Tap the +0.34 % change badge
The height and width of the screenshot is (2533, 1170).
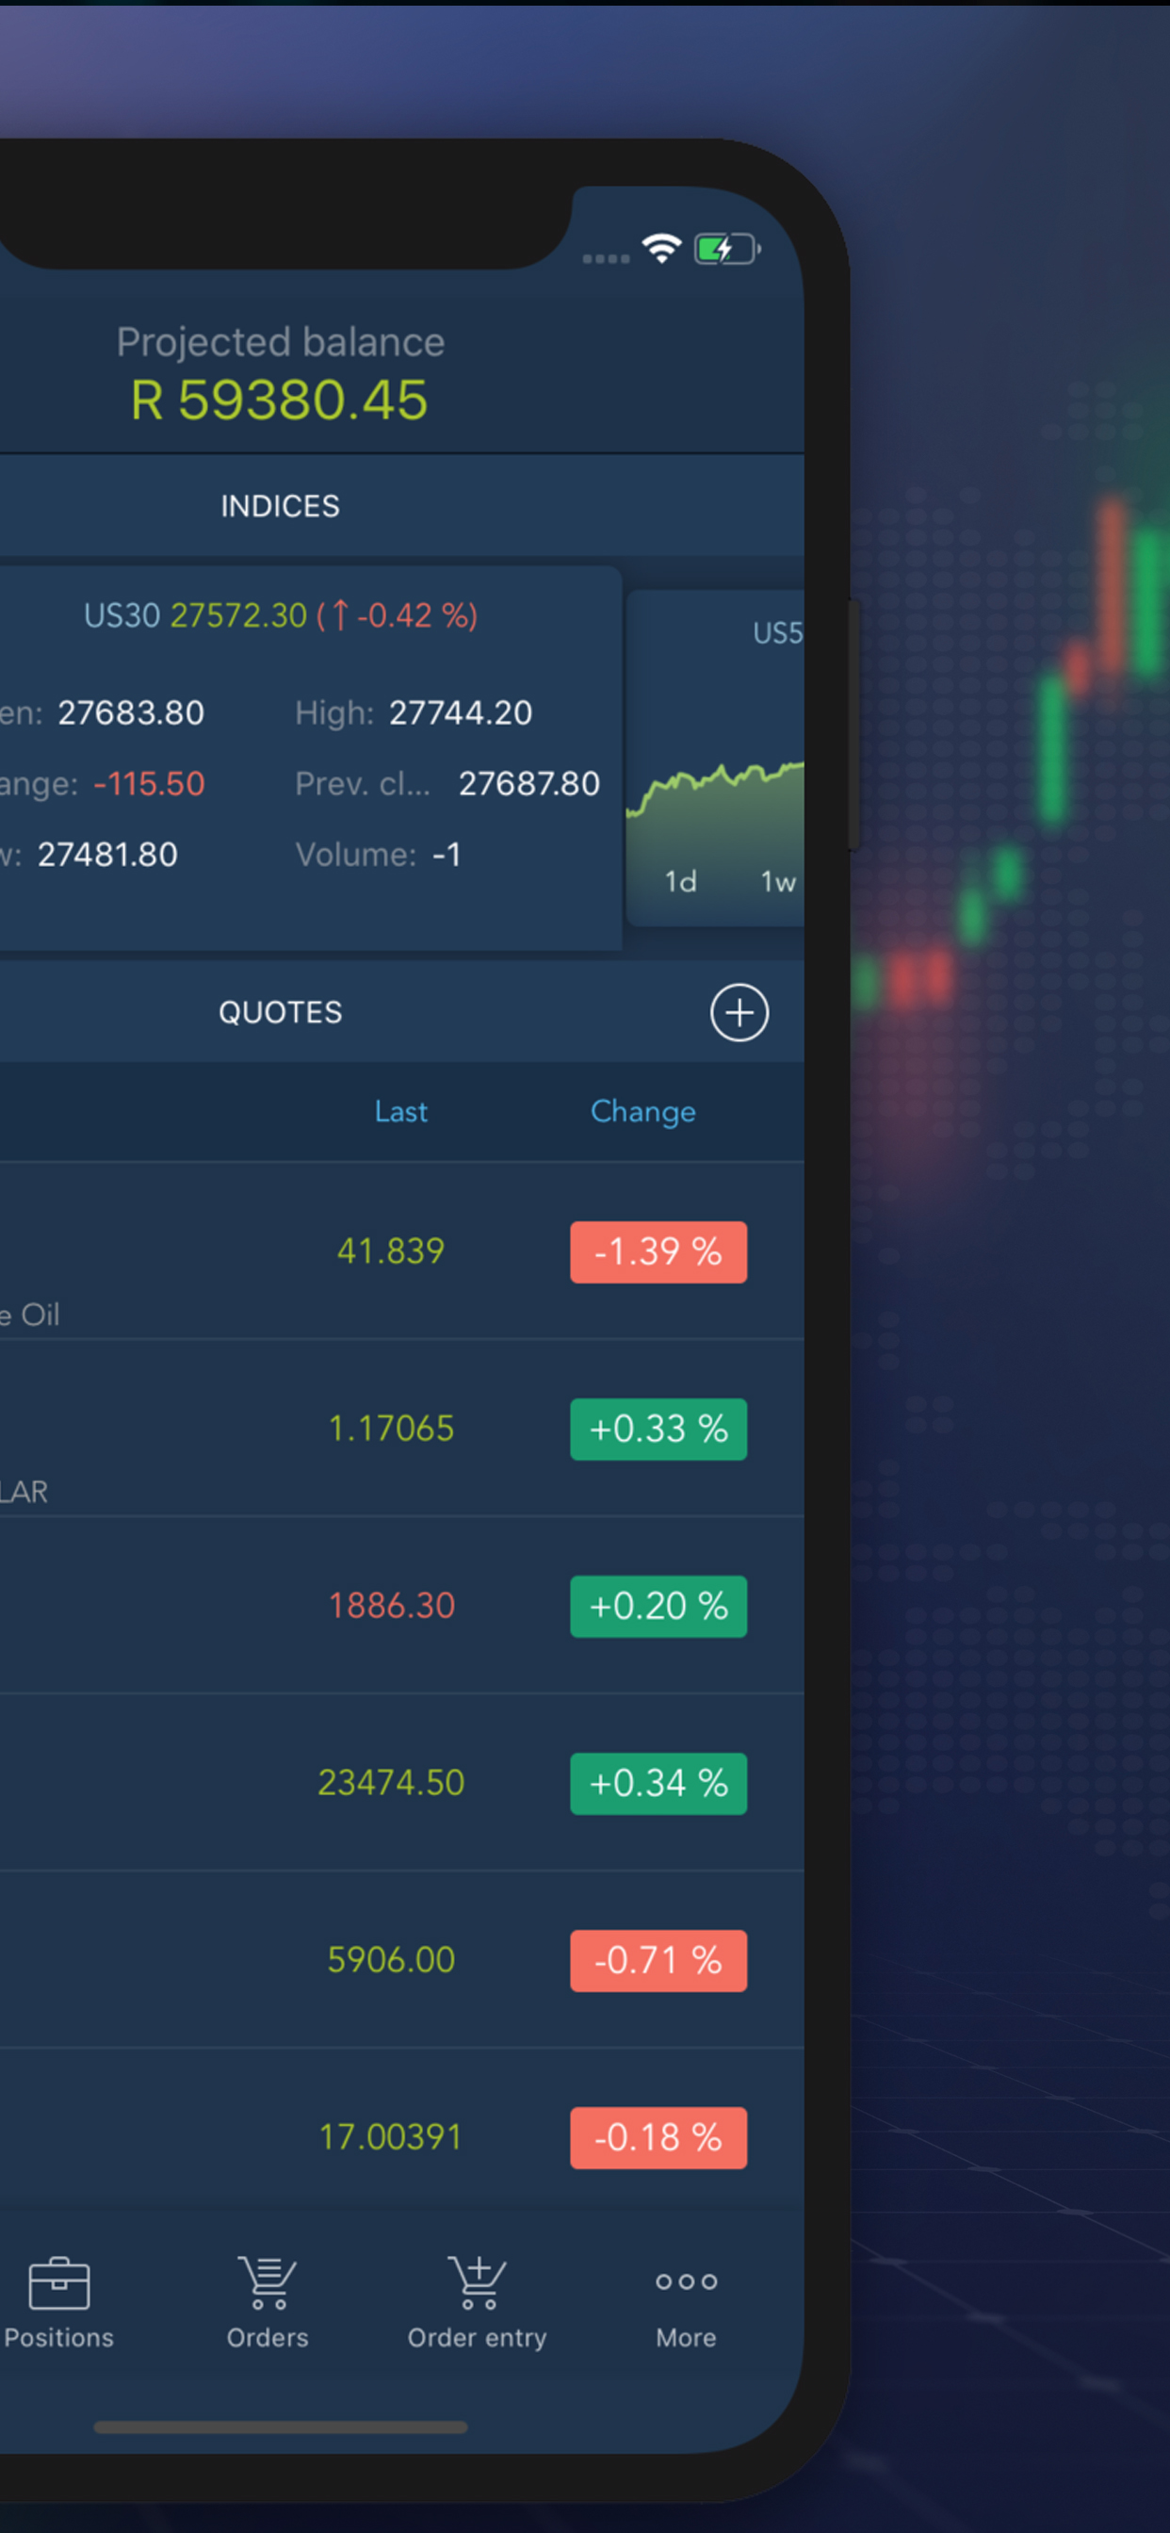click(x=658, y=1783)
